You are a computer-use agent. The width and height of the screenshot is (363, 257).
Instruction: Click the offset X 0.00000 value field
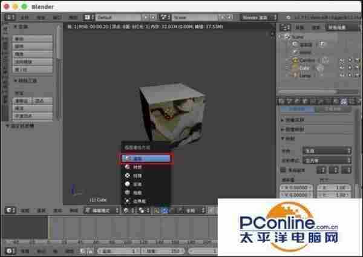coord(296,187)
